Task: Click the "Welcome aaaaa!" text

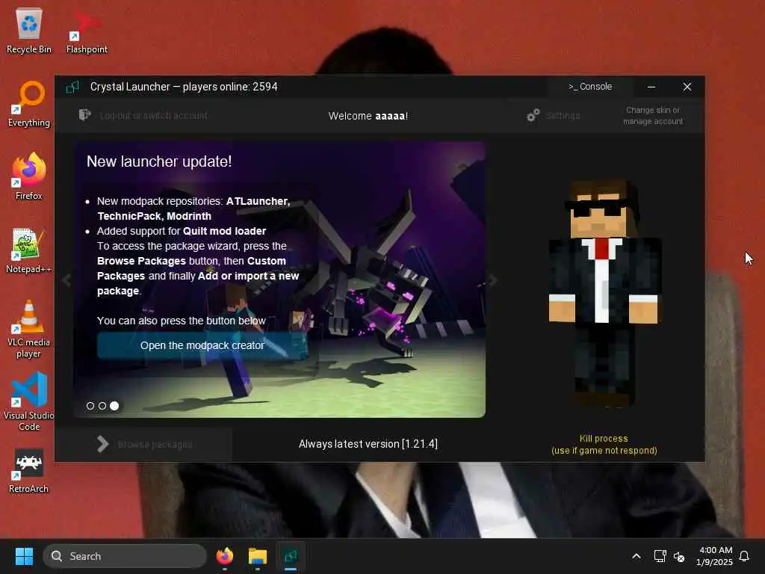Action: (x=368, y=116)
